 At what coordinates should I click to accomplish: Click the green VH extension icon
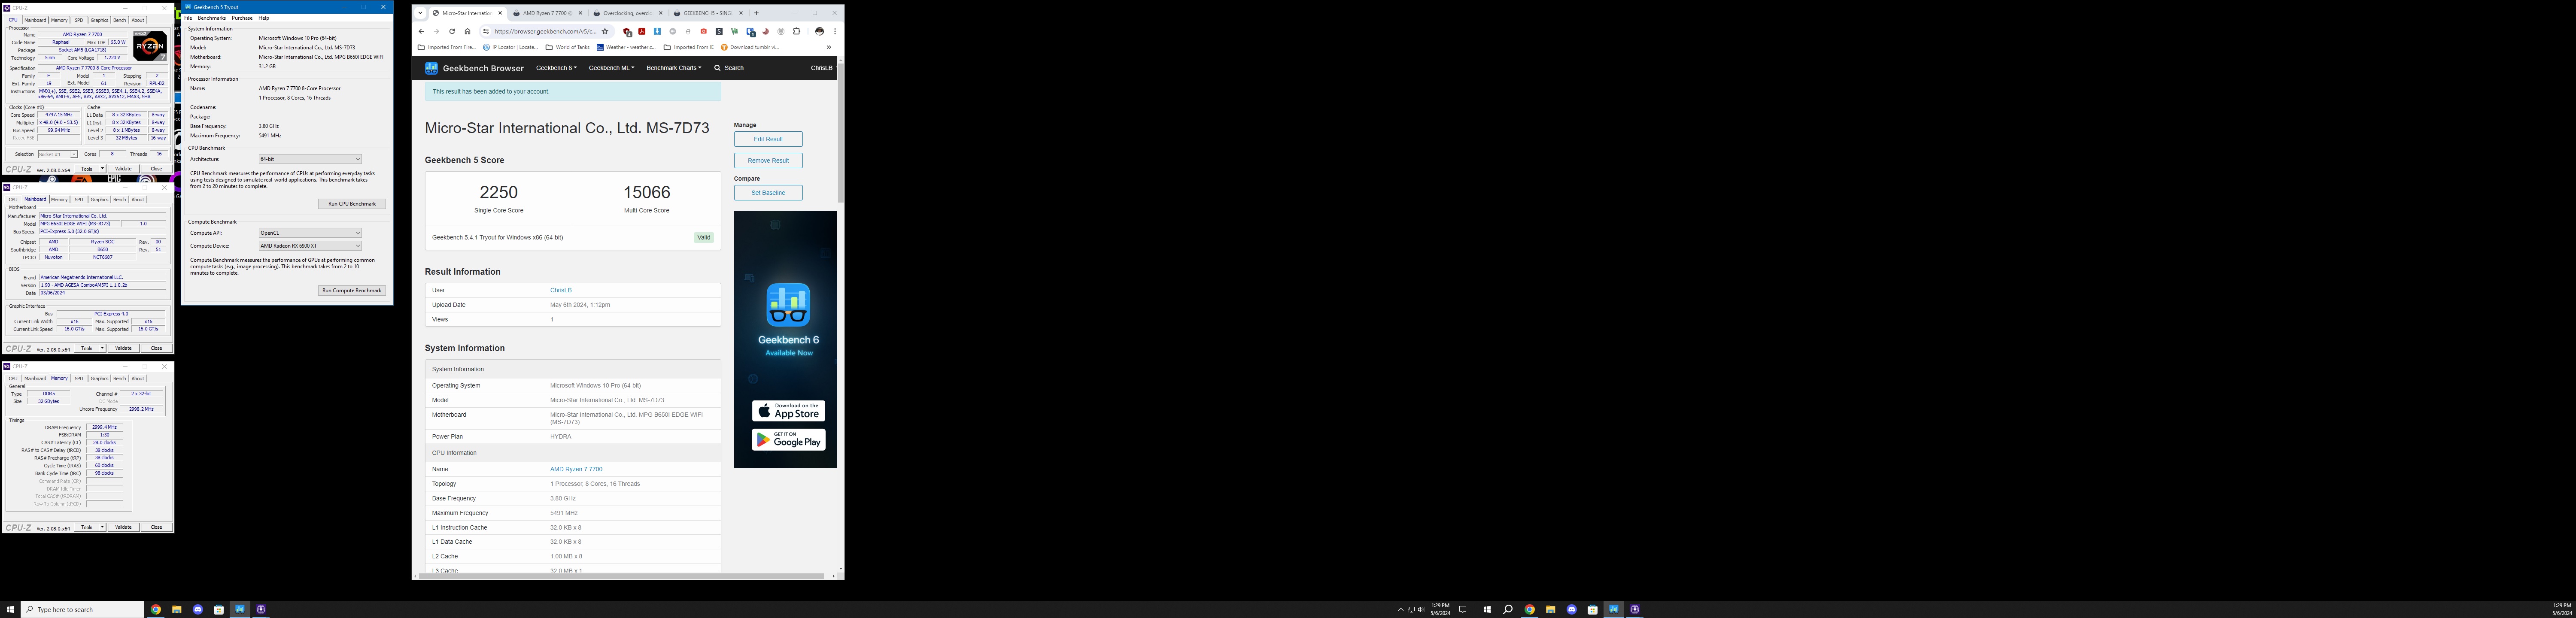[x=734, y=31]
